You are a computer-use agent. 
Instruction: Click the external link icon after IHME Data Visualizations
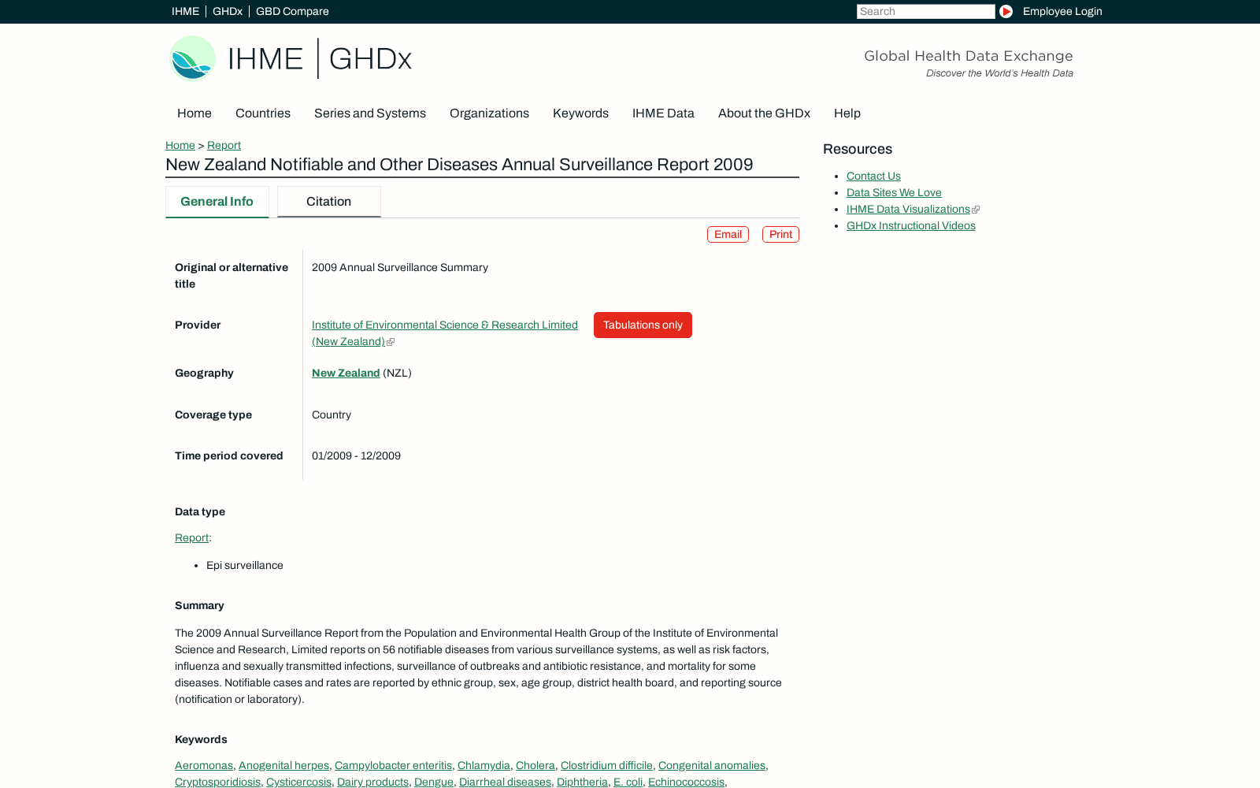pos(976,210)
